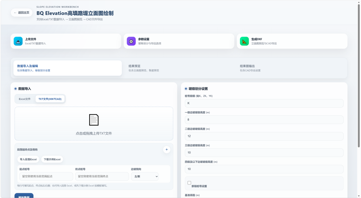Click the TXT document icon in the upload area
The height and width of the screenshot is (198, 361).
(x=94, y=120)
